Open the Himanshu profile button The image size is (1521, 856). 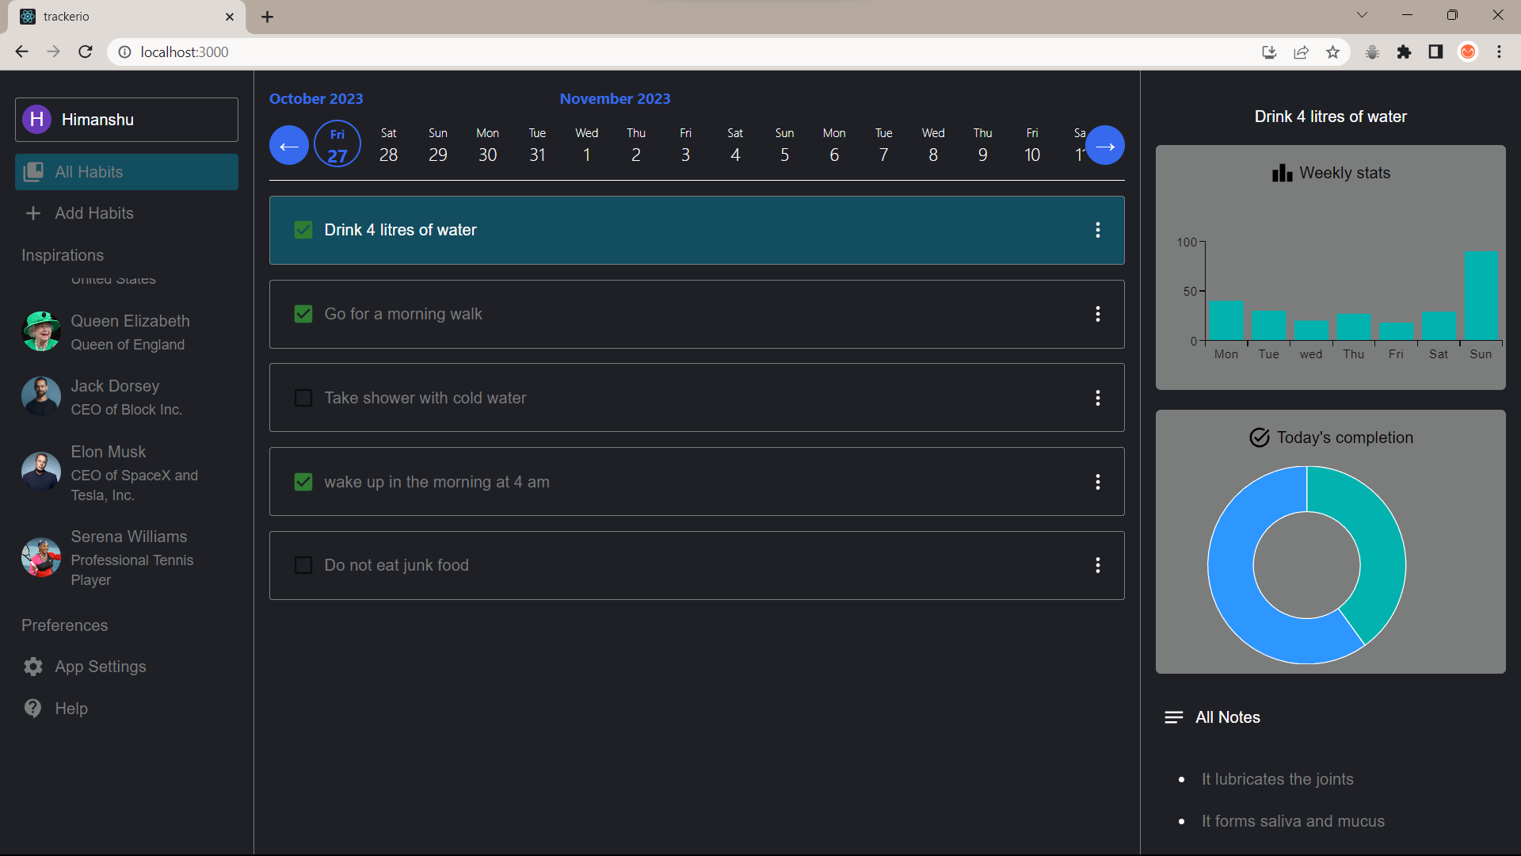[127, 120]
